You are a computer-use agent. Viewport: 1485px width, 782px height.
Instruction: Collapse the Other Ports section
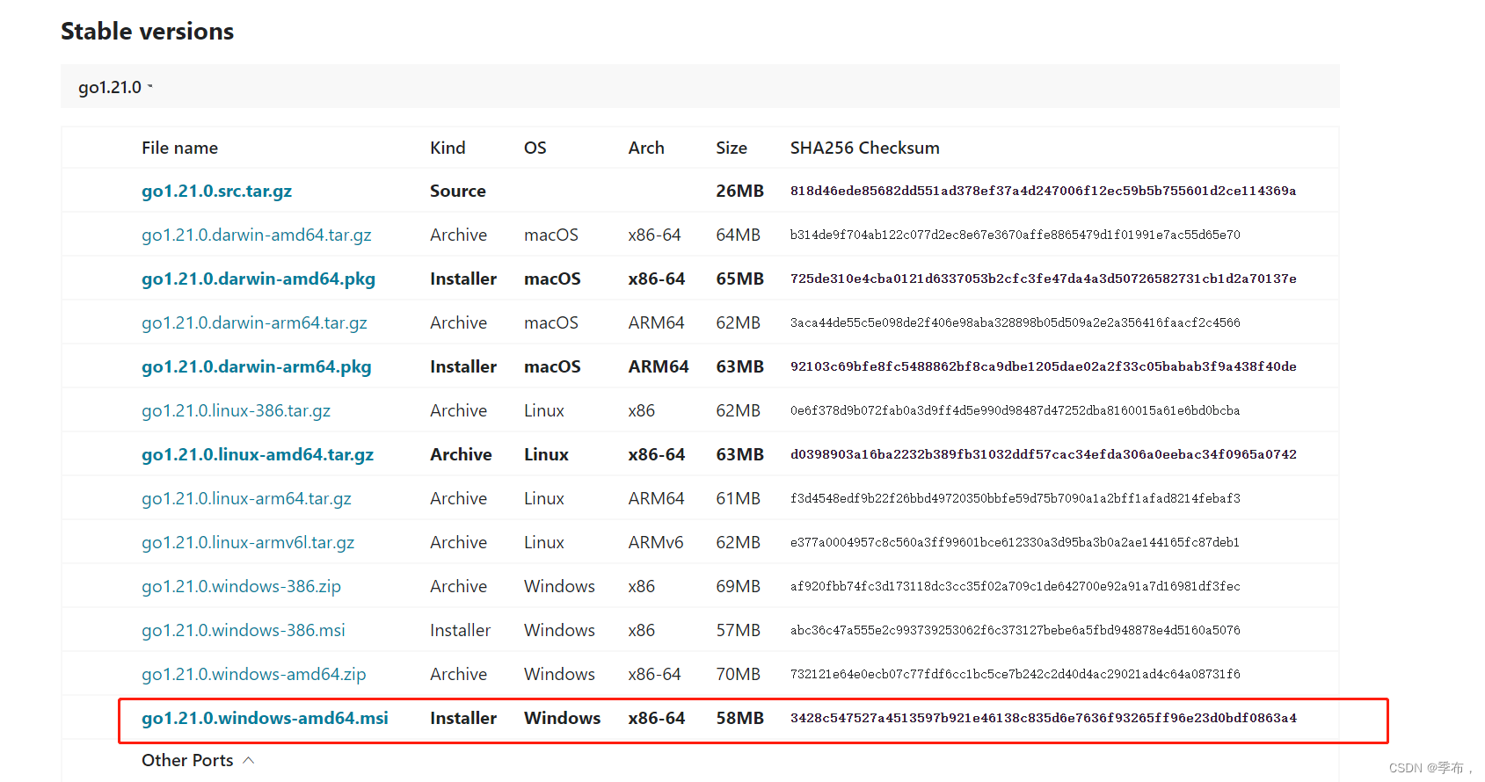click(x=198, y=760)
